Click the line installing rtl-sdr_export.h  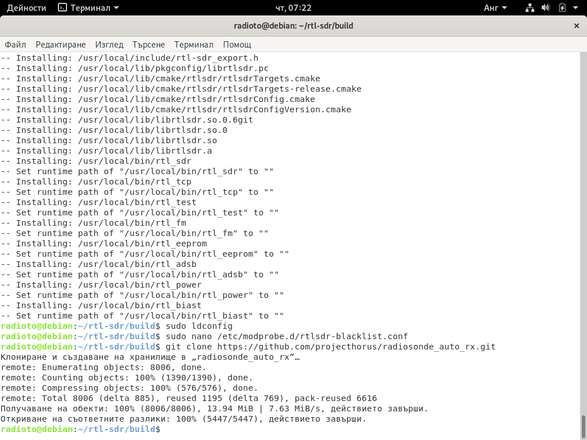point(130,58)
